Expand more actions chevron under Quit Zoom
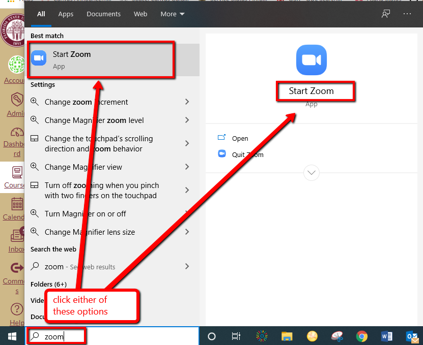The image size is (423, 345). click(x=312, y=173)
